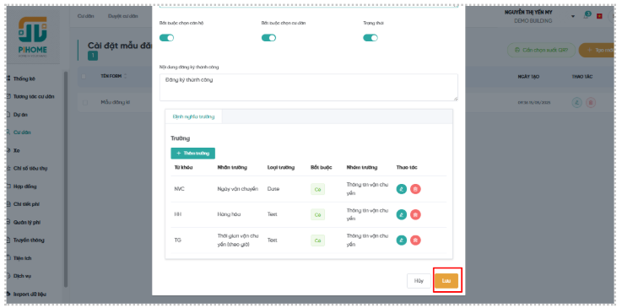Switch to Định nghĩa trường tab
Viewport: 622px width, 308px height.
[x=193, y=116]
